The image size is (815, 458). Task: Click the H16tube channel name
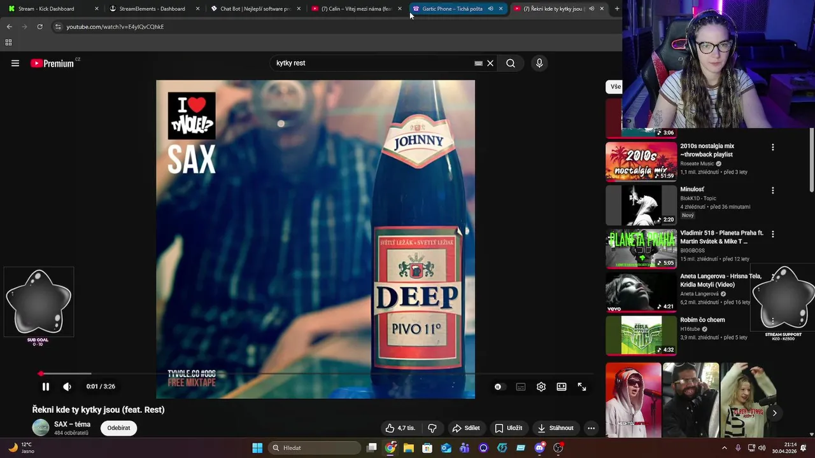pyautogui.click(x=690, y=329)
